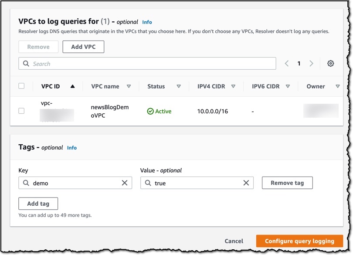Clear the true tag value field
The image size is (353, 255).
(x=246, y=183)
